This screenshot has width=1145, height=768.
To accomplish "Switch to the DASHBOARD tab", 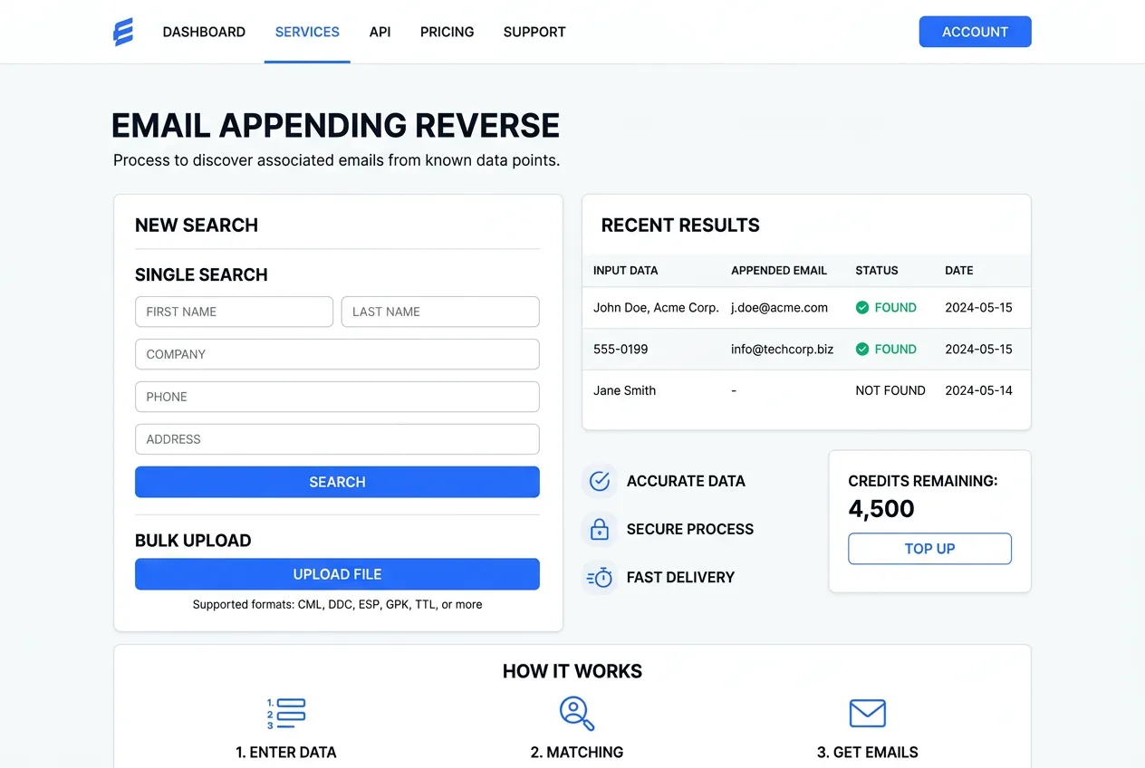I will pos(204,32).
